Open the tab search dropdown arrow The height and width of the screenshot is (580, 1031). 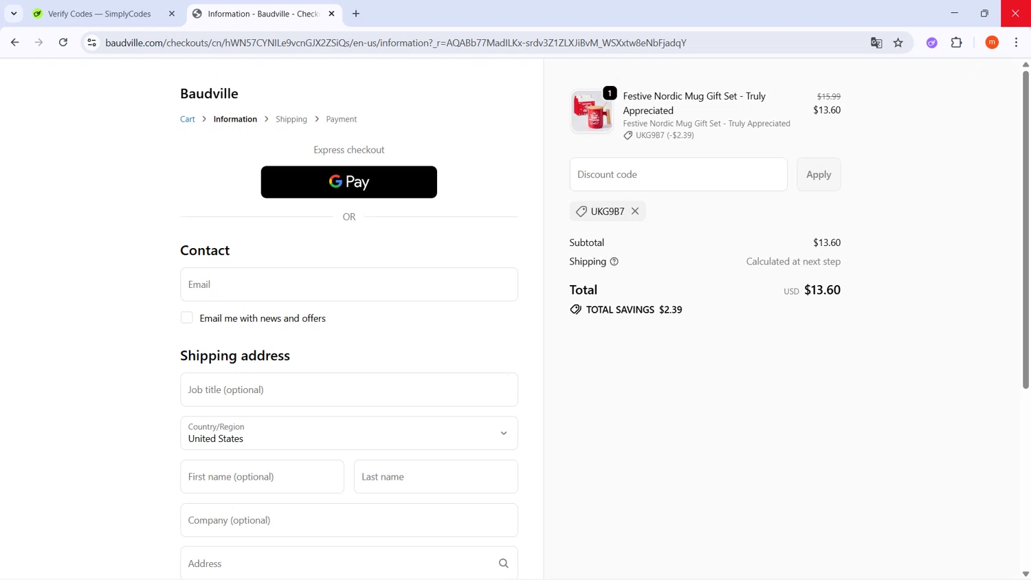(x=14, y=14)
